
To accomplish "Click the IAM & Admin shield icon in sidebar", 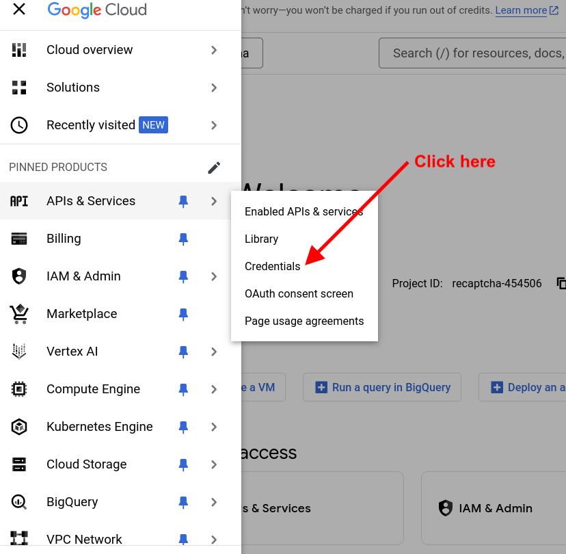I will point(19,276).
